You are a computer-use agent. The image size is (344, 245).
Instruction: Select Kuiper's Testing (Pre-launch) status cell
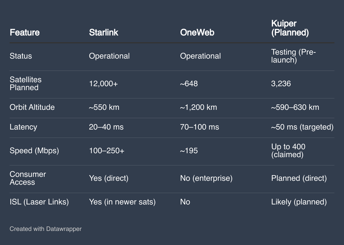(x=293, y=56)
